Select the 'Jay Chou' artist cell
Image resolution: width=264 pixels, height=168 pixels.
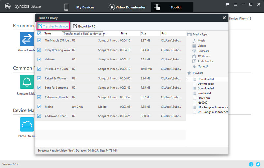[78, 107]
